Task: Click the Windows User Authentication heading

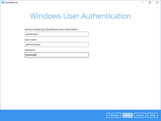Action: (x=80, y=16)
